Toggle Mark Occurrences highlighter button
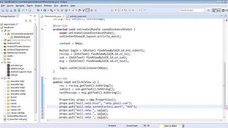 click(x=88, y=10)
